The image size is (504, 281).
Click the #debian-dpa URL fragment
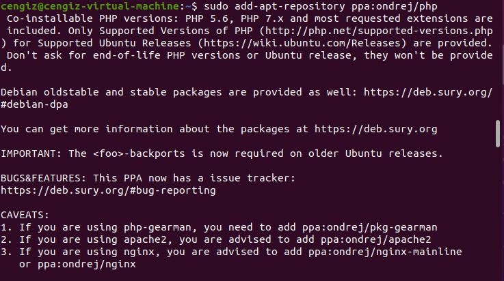coord(34,104)
